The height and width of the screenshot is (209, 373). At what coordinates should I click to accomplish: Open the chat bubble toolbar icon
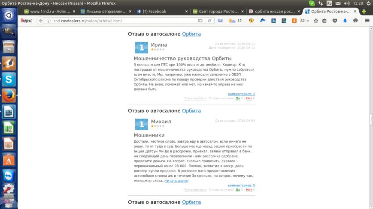point(355,21)
